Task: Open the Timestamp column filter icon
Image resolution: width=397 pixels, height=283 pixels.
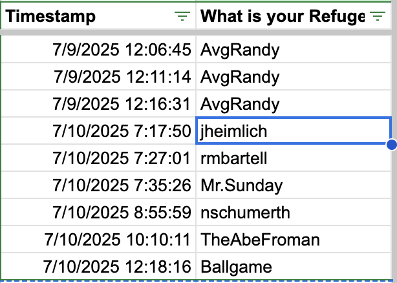Action: pyautogui.click(x=182, y=17)
